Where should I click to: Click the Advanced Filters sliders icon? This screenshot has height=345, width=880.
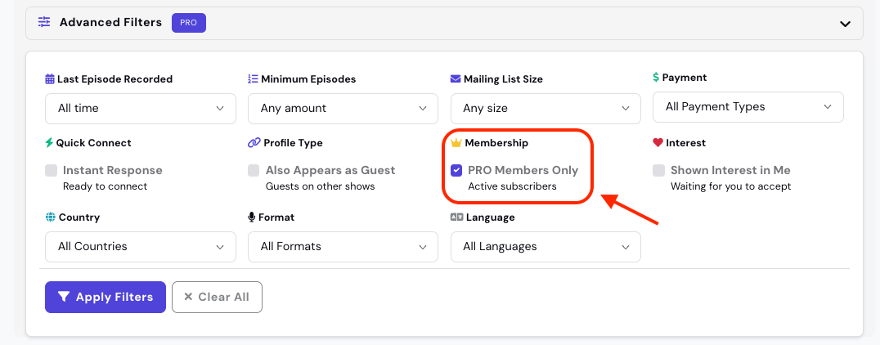tap(44, 22)
